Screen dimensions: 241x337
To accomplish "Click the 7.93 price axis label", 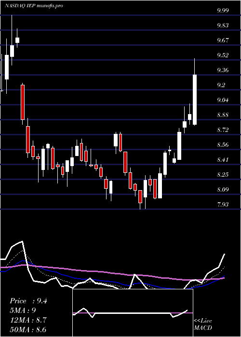I will tap(223, 205).
